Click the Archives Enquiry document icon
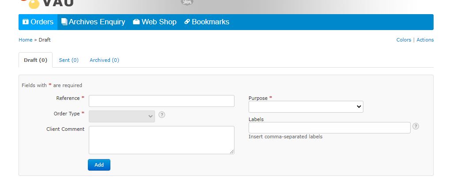Screen dimensions: 476x194 click(x=64, y=22)
